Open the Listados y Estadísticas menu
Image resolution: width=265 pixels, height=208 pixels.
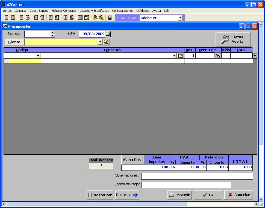[x=94, y=11]
